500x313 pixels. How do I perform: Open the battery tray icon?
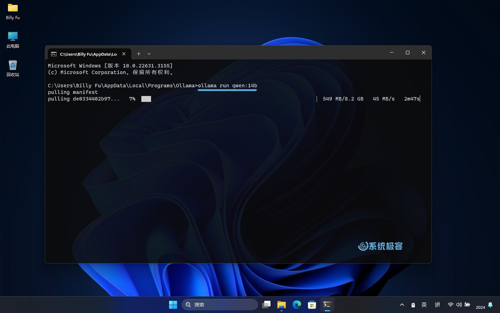click(467, 305)
